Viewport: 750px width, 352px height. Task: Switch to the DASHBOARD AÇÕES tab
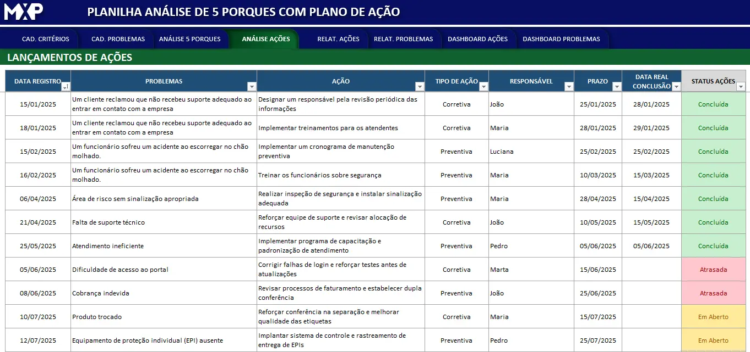click(477, 39)
